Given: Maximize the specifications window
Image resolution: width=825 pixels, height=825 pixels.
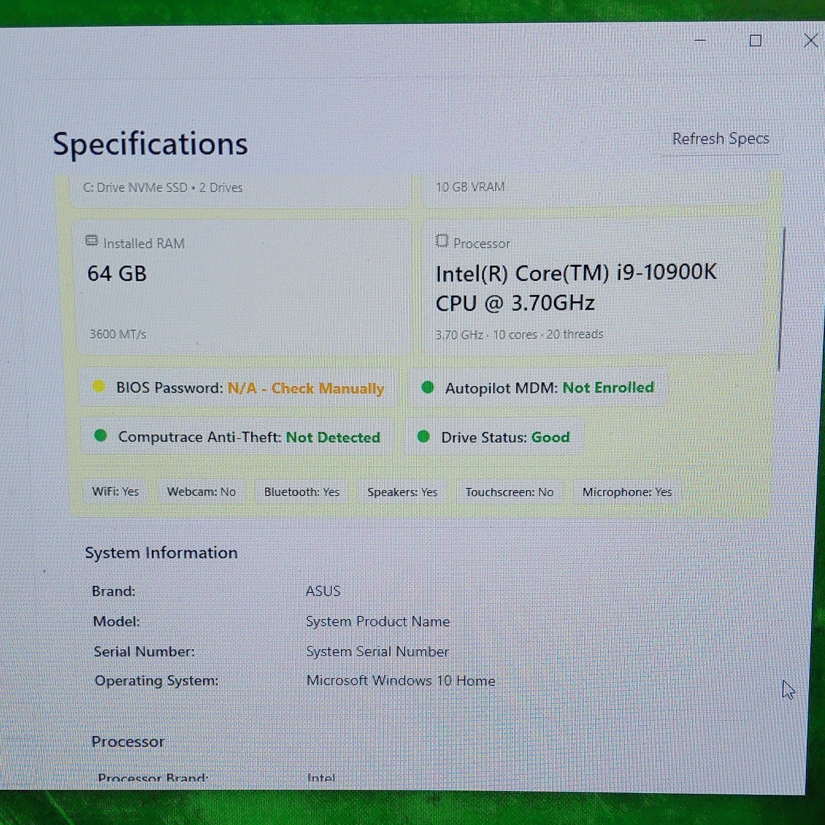Looking at the screenshot, I should 755,41.
